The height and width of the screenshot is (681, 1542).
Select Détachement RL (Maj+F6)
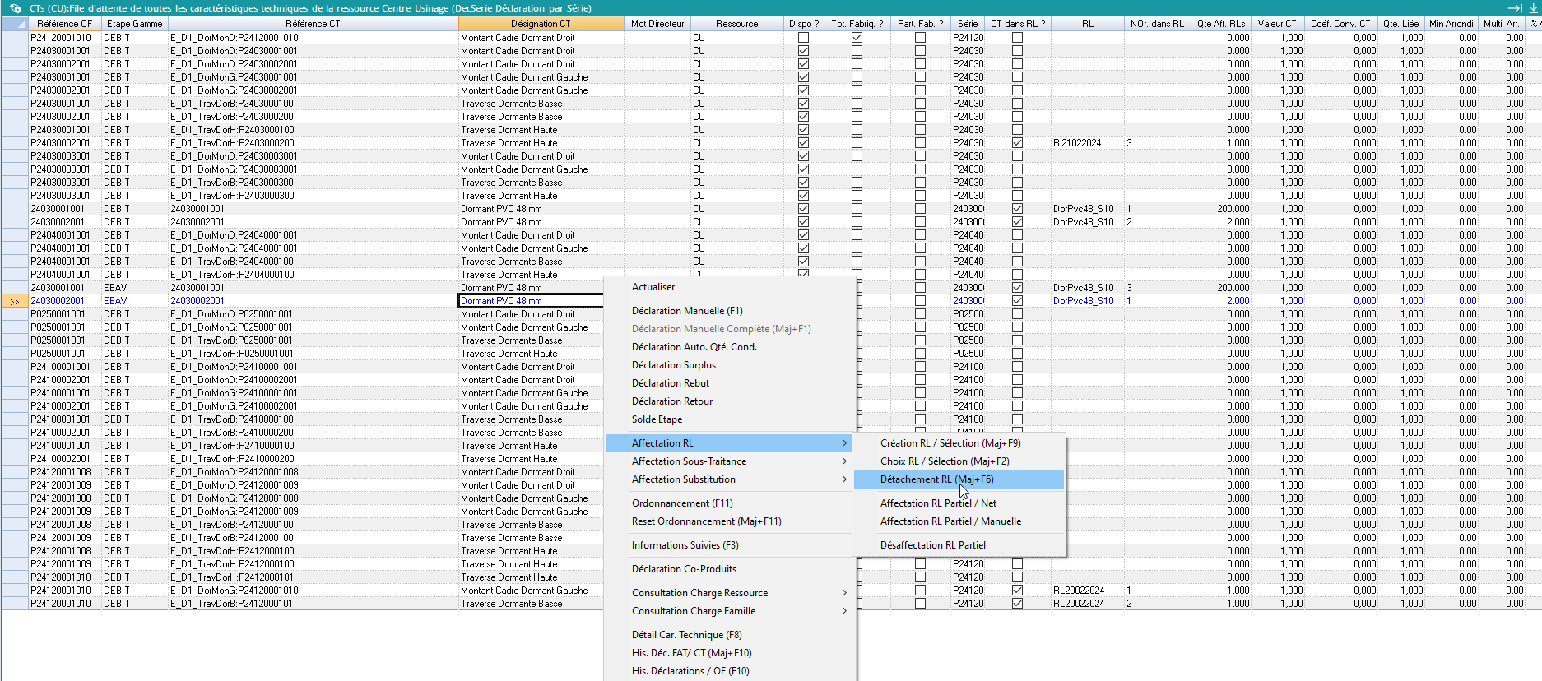936,479
